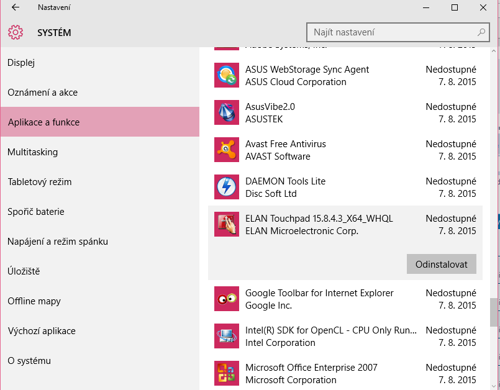Click Nedostupné size for DAEMON Tools Lite

pyautogui.click(x=451, y=181)
